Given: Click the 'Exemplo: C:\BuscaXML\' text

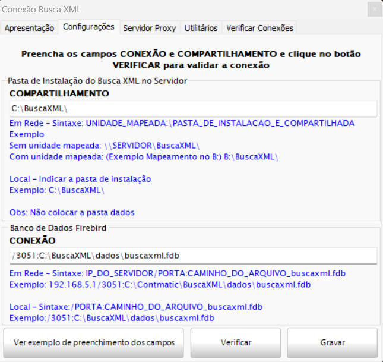Looking at the screenshot, I should coord(56,190).
